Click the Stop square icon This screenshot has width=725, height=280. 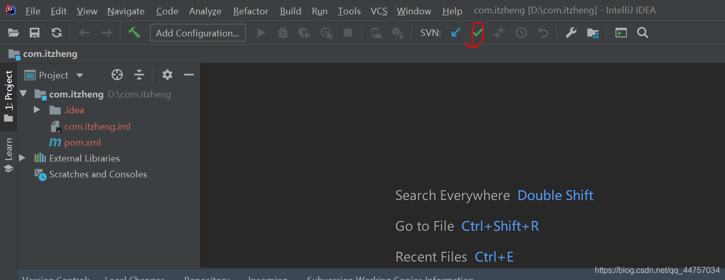point(348,33)
